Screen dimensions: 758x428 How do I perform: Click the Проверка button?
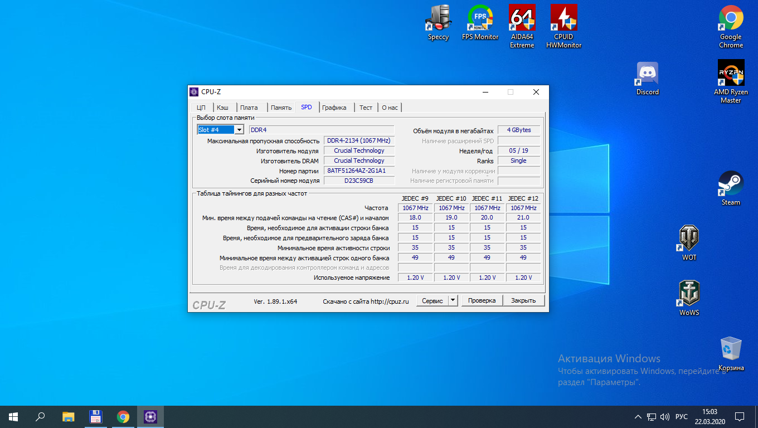[x=482, y=300]
